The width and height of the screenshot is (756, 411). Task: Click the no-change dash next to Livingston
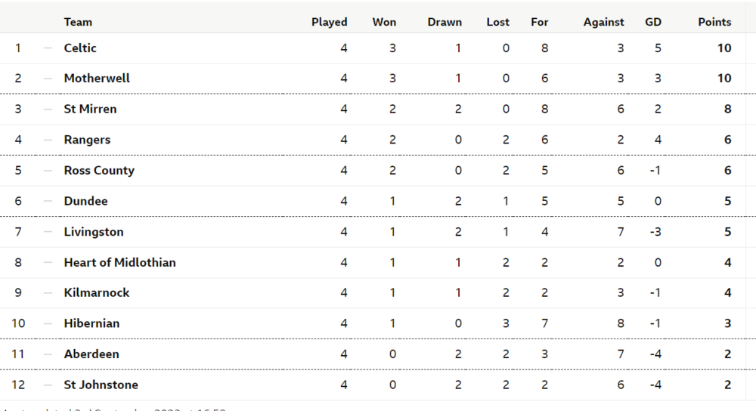[48, 232]
